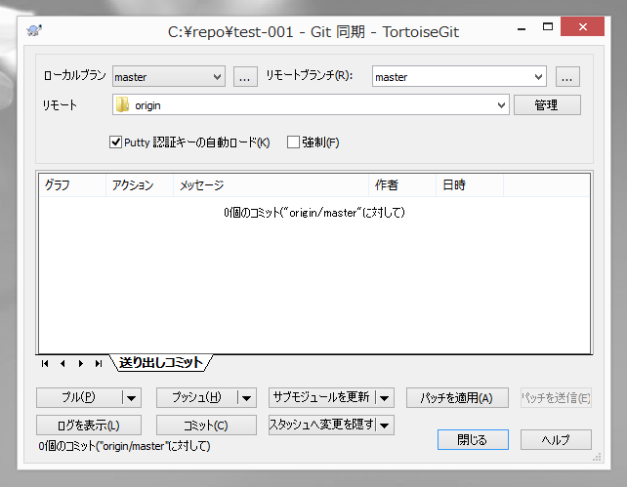Open the スタッシュへ変更を隠す options arrow
The height and width of the screenshot is (487, 627).
pyautogui.click(x=384, y=426)
